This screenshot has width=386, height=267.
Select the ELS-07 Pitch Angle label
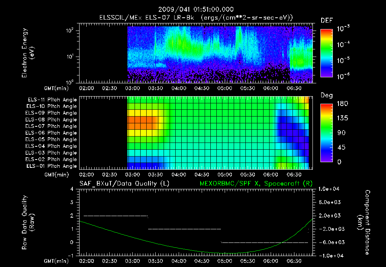pyautogui.click(x=51, y=126)
